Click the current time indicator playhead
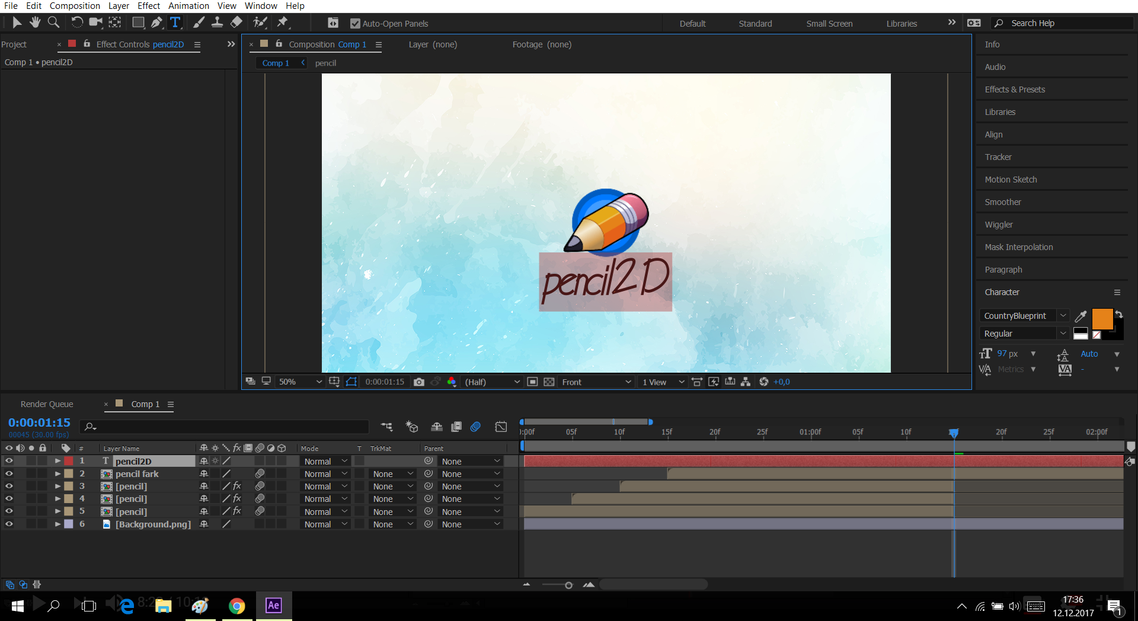Screen dimensions: 1138x621 (954, 433)
